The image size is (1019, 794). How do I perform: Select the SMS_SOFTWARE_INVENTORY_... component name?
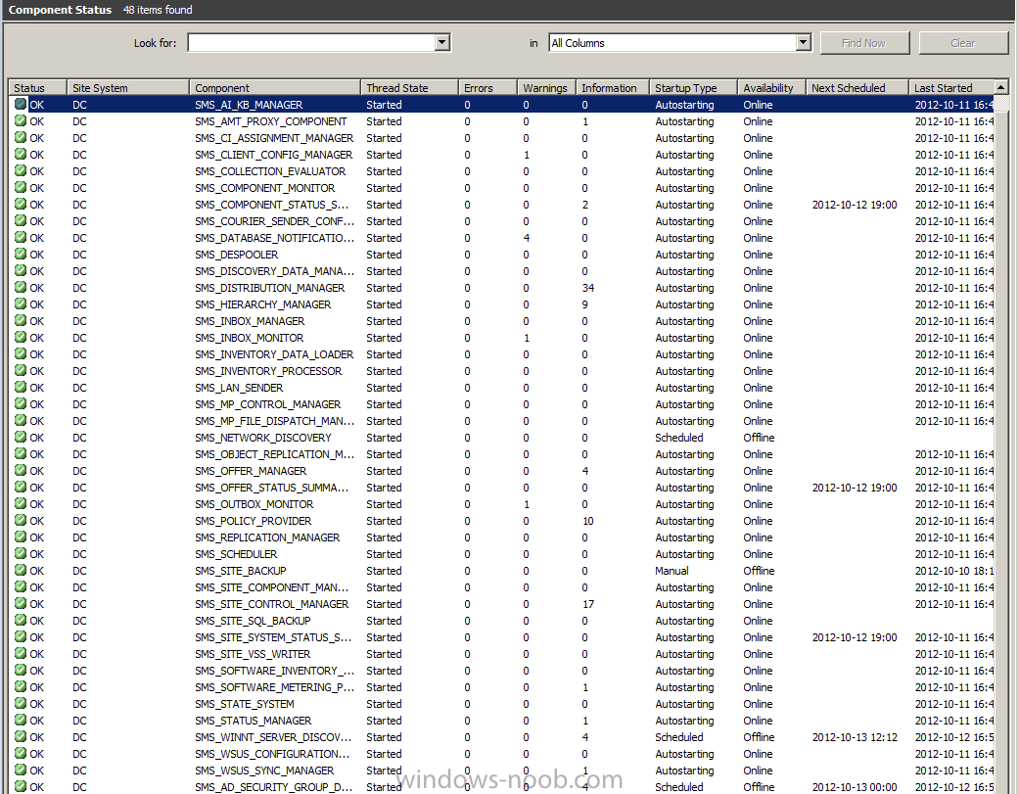pos(274,670)
